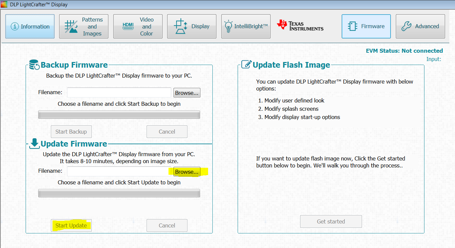Open the IntelliBright tab
Viewport: 455px width, 248px height.
point(246,27)
